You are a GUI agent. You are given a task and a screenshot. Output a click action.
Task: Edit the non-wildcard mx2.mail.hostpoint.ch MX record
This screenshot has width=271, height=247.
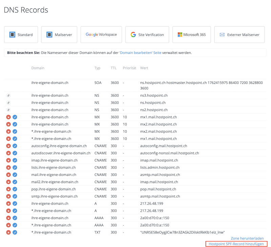[15, 124]
